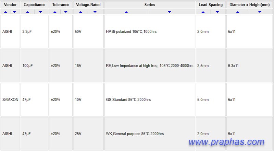Sort Series column descending down arrow
Viewport: 274px width, 151px height.
pos(170,12)
